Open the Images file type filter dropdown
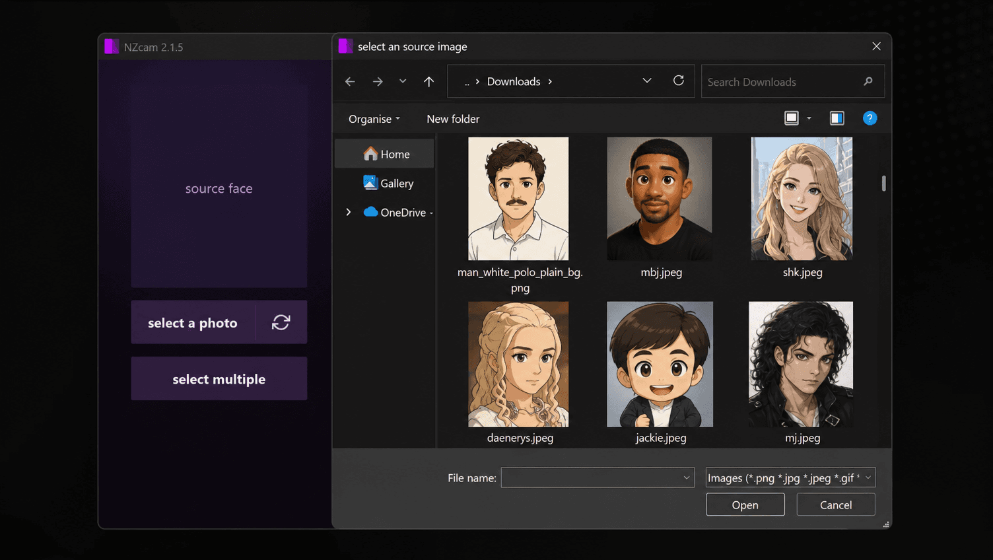 point(790,477)
